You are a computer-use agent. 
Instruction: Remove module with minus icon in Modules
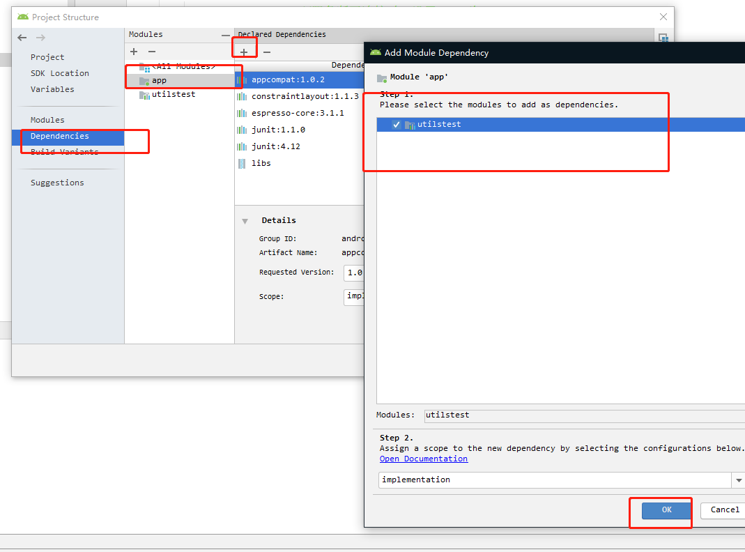152,52
